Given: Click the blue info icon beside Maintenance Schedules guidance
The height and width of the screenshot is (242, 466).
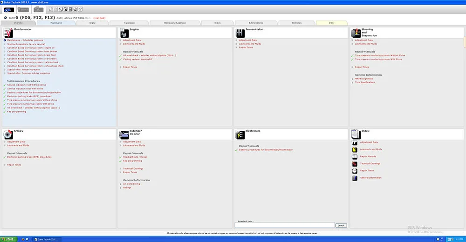Looking at the screenshot, I should (x=5, y=40).
